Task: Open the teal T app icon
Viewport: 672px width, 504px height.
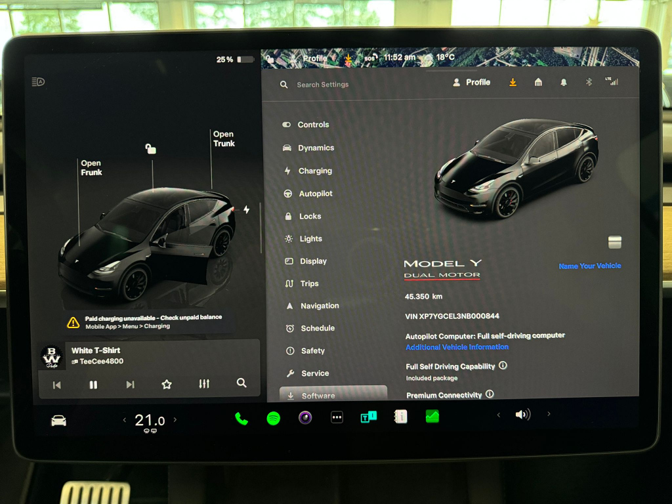Action: (x=369, y=417)
